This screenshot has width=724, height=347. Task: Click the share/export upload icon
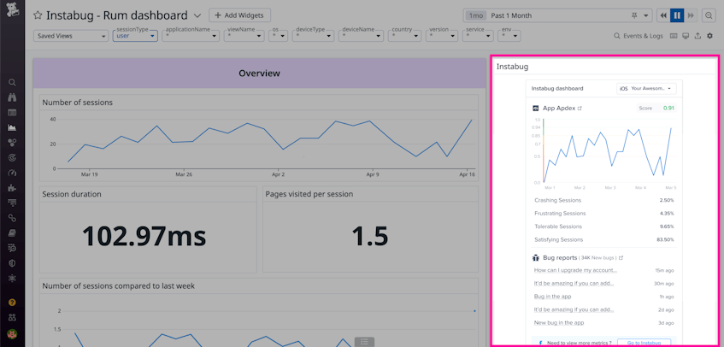click(x=698, y=36)
